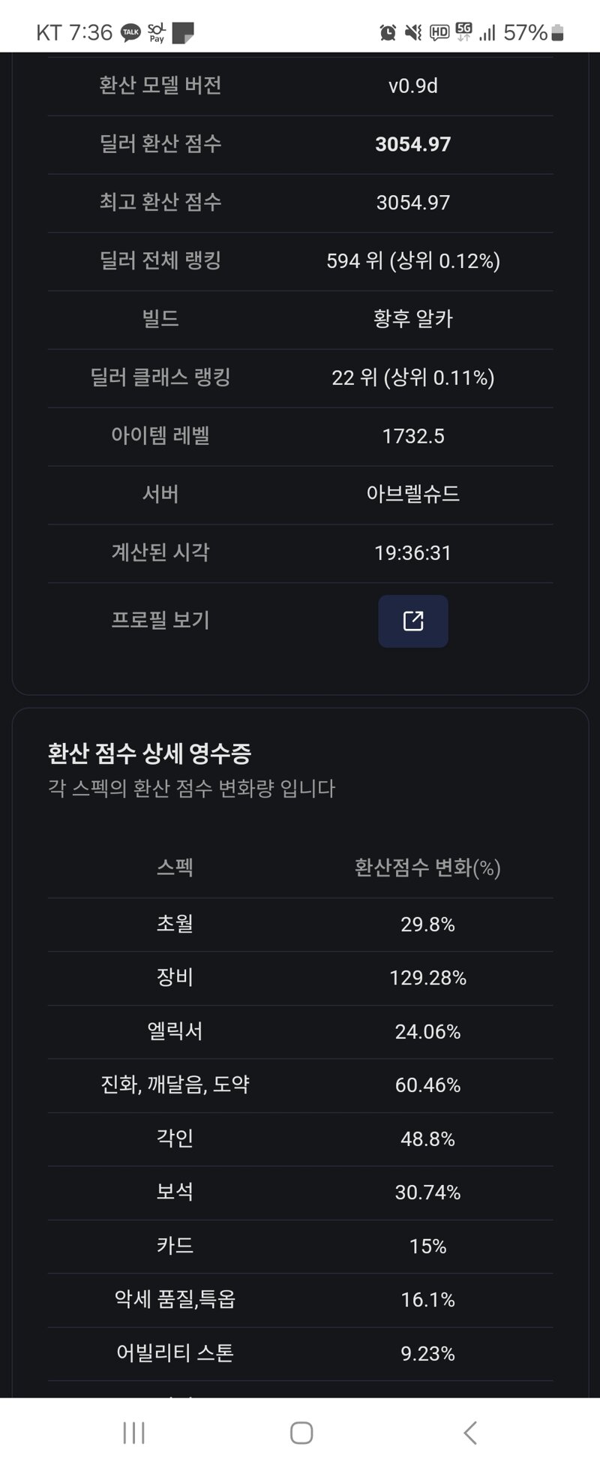Tap the note icon in status bar
This screenshot has height=1468, width=600.
click(x=183, y=33)
